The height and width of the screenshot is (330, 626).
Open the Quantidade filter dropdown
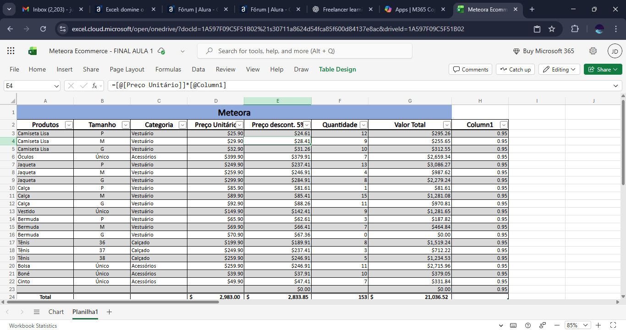tap(363, 125)
